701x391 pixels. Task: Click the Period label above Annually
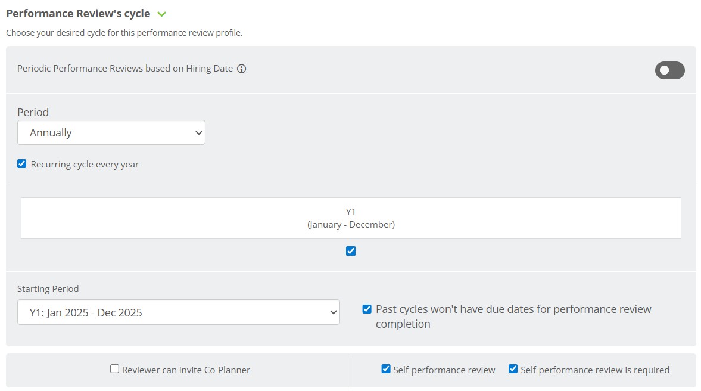33,112
